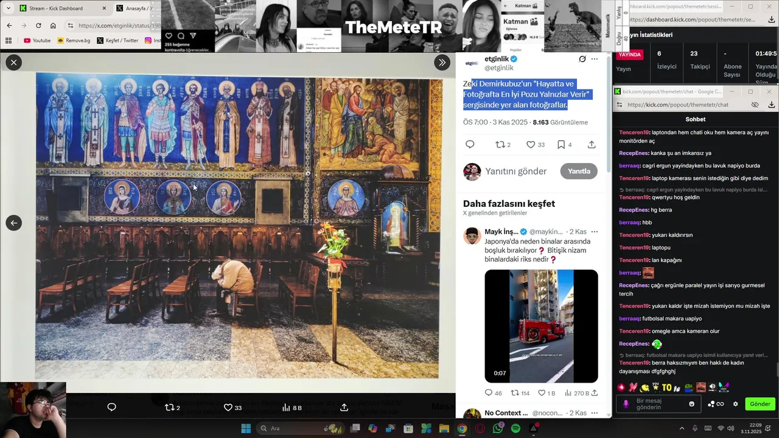Screen dimensions: 779x438
Task: Switch to the Anasayfa / X tab
Action: pyautogui.click(x=136, y=8)
